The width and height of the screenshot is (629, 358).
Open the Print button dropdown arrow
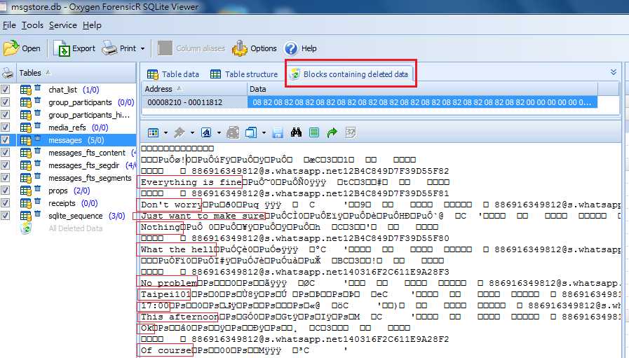142,49
